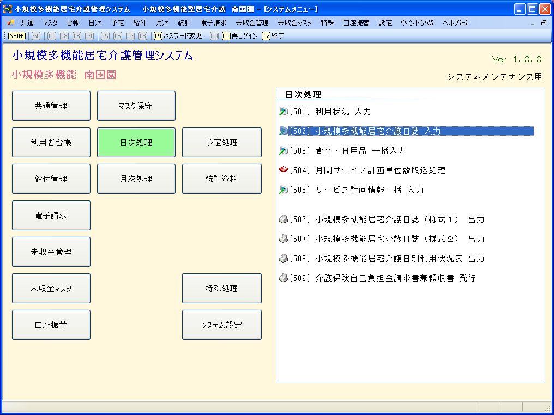Click the F12 終了 toolbar button
The image size is (554, 415).
(x=273, y=36)
